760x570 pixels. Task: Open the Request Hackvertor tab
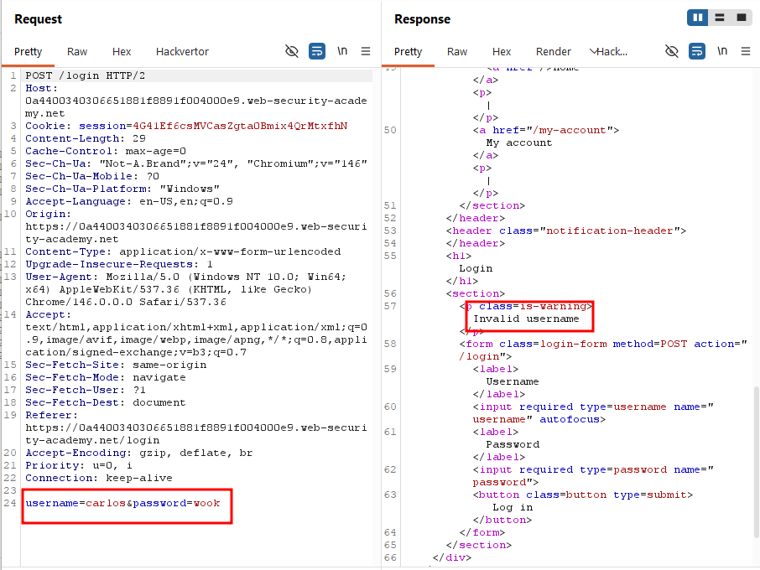182,52
